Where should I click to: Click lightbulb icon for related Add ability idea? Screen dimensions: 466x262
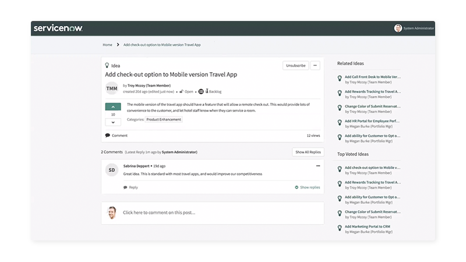coord(340,137)
